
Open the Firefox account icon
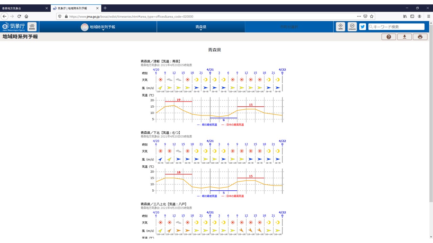(419, 16)
